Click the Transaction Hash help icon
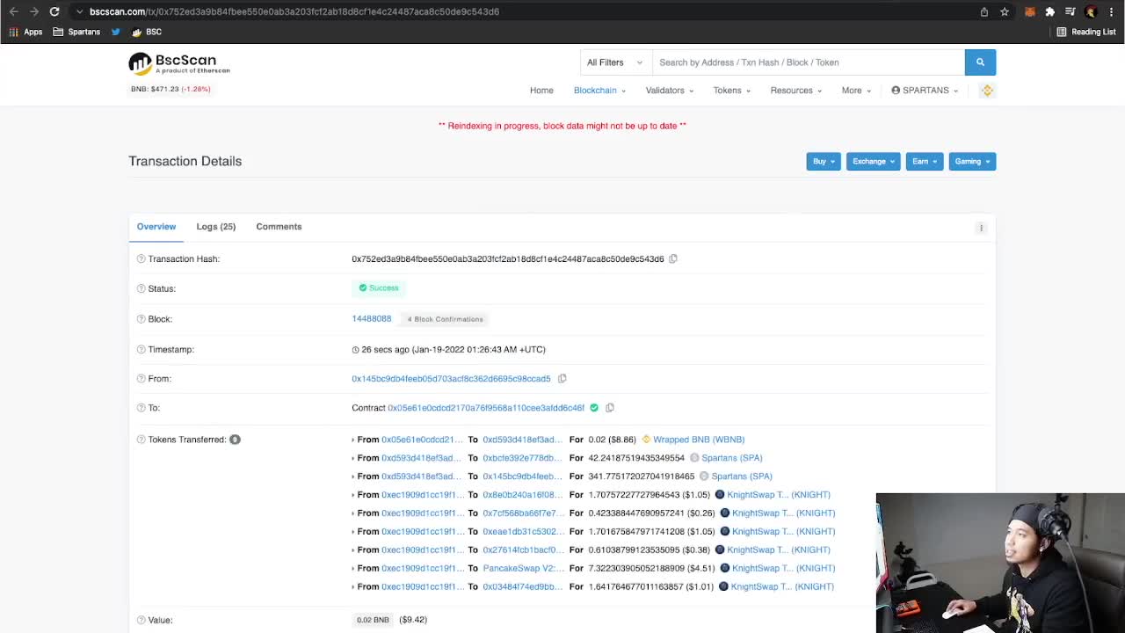 point(141,259)
